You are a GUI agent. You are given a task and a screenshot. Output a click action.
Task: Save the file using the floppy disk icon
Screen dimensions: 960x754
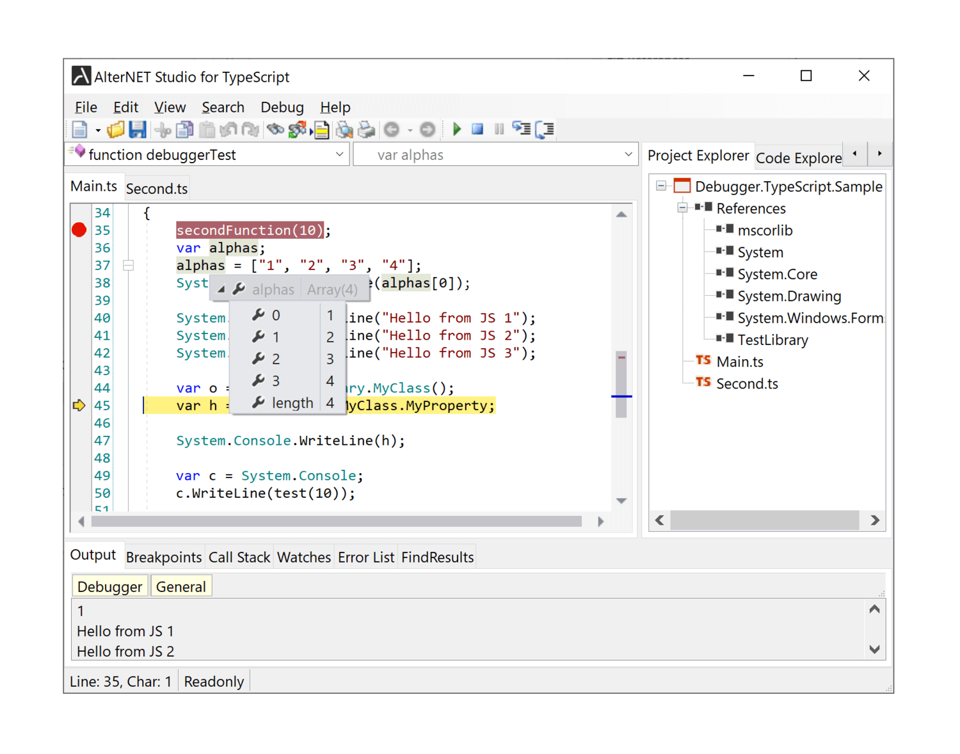137,129
